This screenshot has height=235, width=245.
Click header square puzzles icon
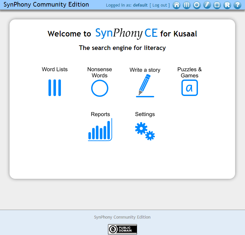tap(217, 5)
